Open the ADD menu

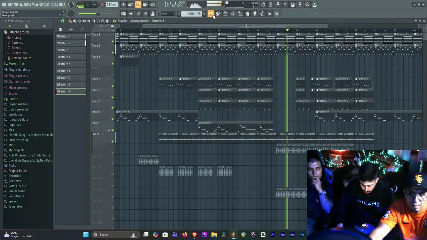(16, 5)
